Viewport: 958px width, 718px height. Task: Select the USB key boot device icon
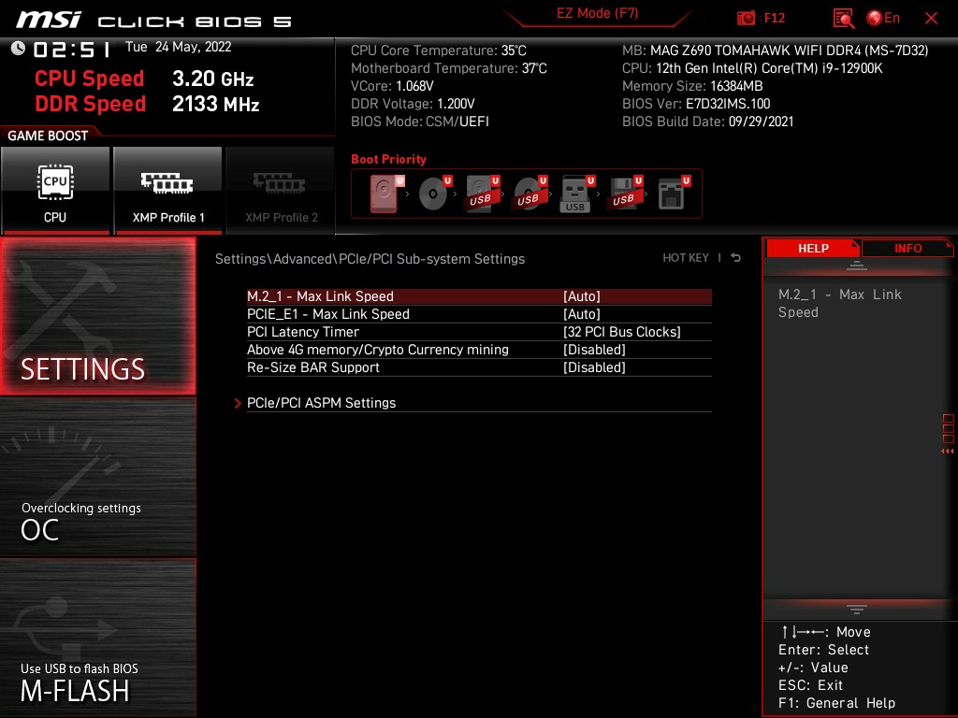(577, 194)
